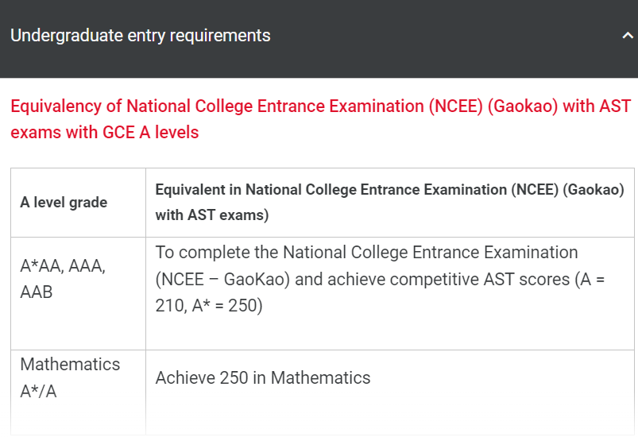Click the 'A level grade' column header

point(64,203)
